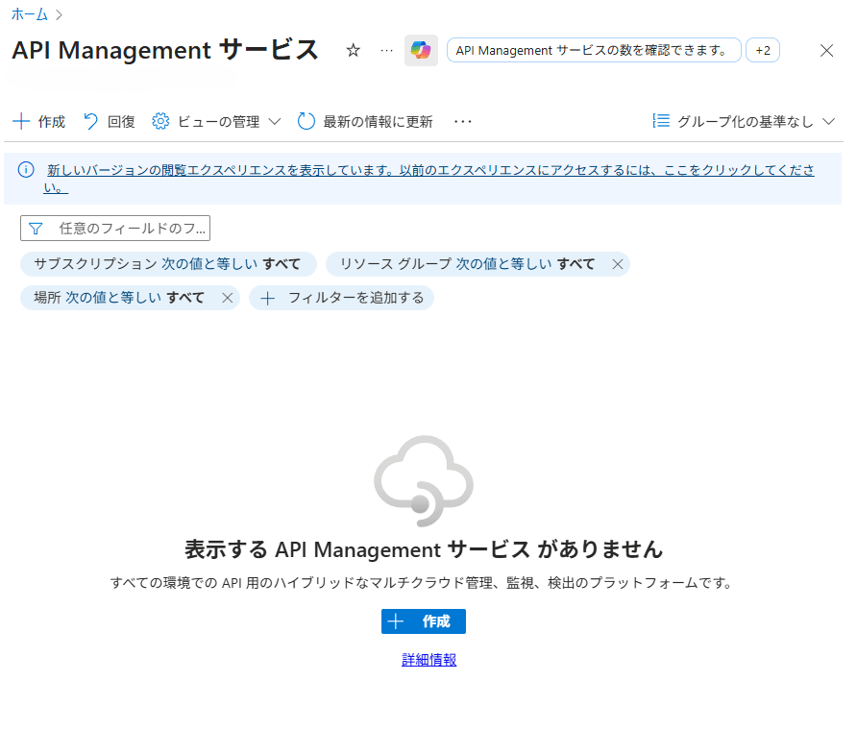Click the list icon next to グループ化の基準なし
The image size is (857, 729).
pos(661,121)
